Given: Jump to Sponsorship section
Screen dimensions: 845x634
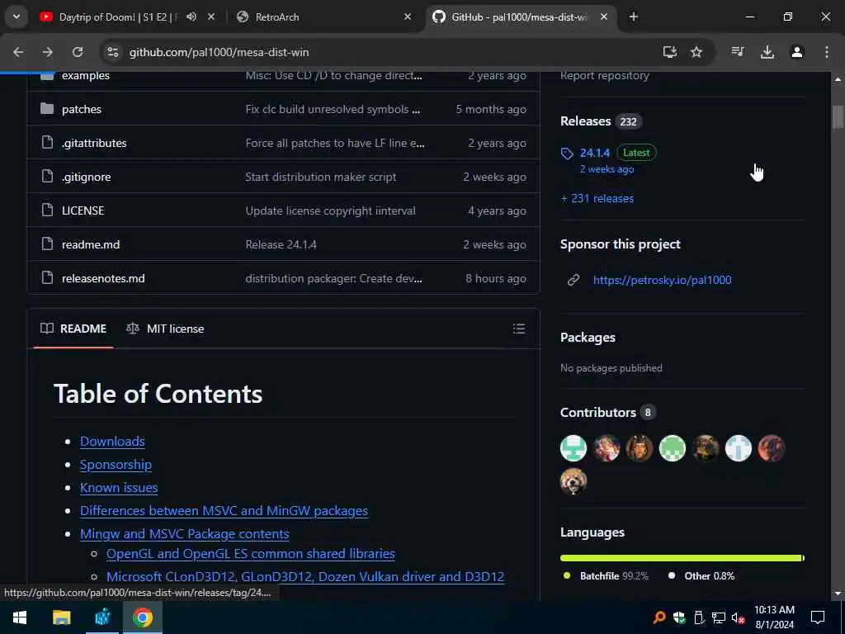Looking at the screenshot, I should [x=116, y=464].
